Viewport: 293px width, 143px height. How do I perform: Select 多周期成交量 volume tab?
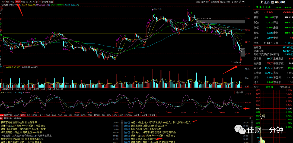pyautogui.click(x=8, y=89)
